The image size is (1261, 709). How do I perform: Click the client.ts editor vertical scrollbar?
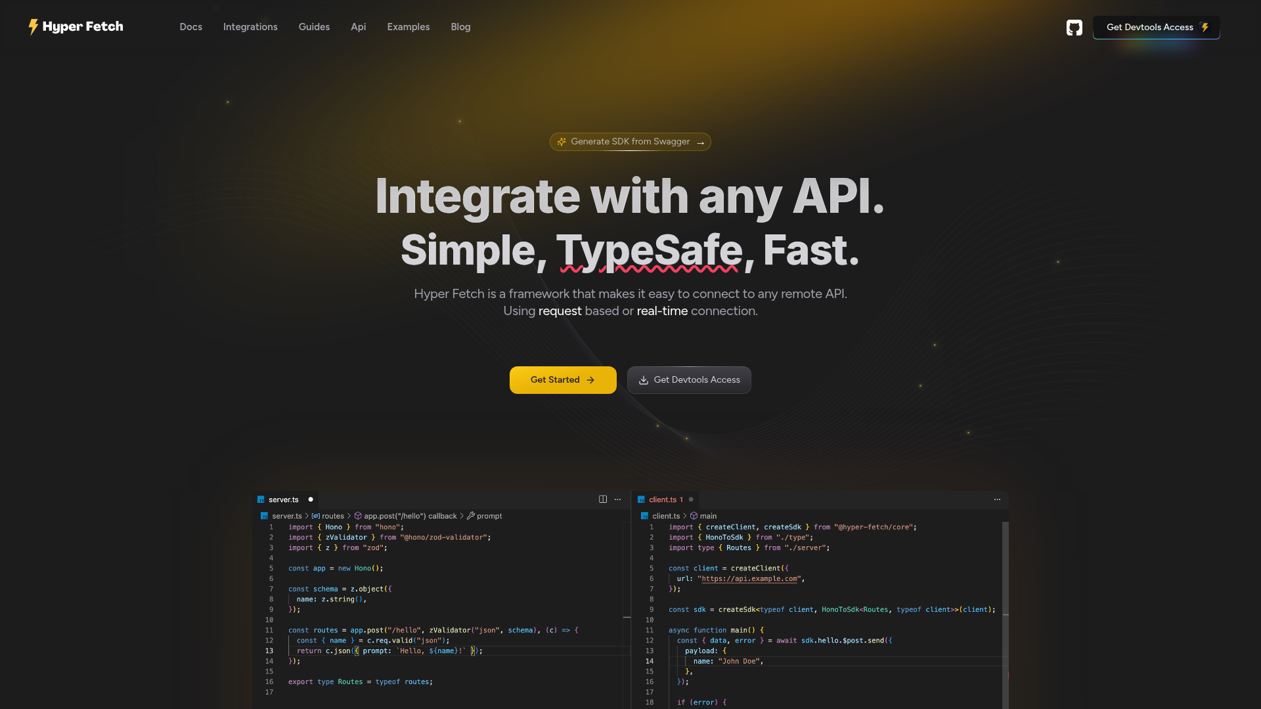(x=1005, y=591)
